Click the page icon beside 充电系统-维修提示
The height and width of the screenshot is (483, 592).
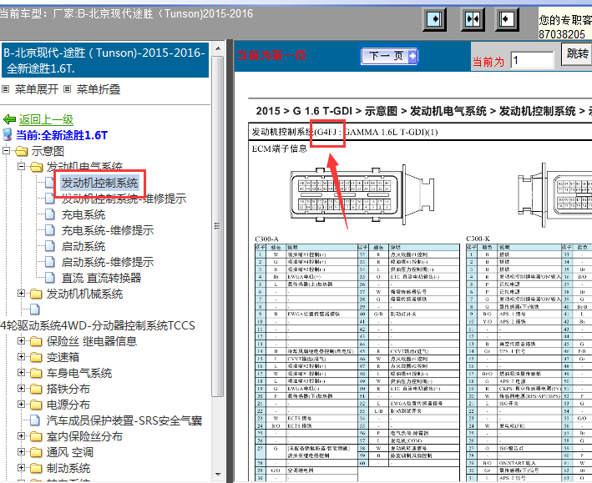[50, 230]
